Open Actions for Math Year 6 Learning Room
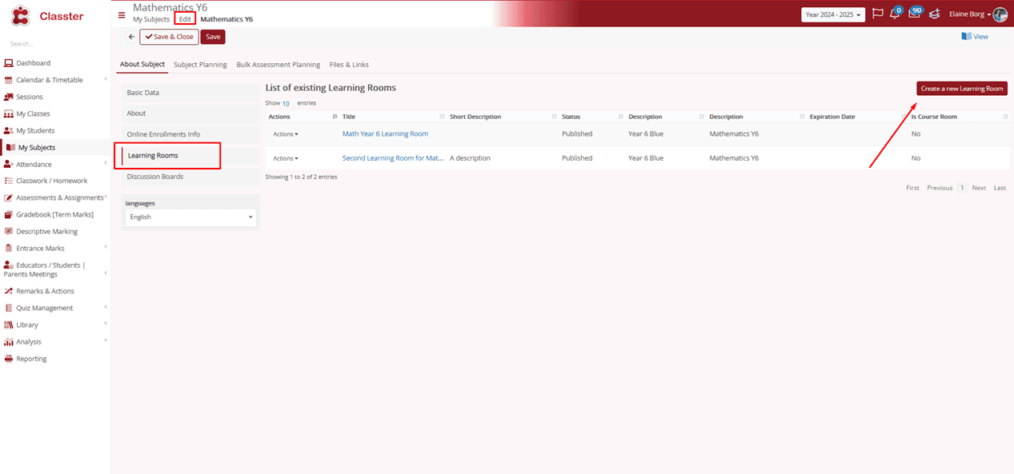This screenshot has height=474, width=1014. point(286,134)
